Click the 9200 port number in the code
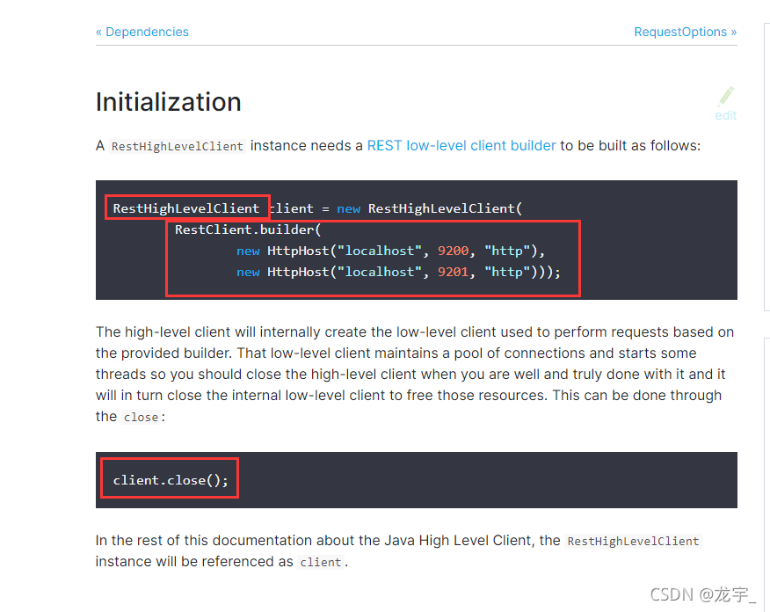 coord(454,251)
